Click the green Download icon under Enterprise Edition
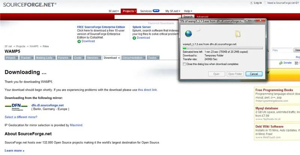Viewport: 300px width, 155px height. point(79,41)
